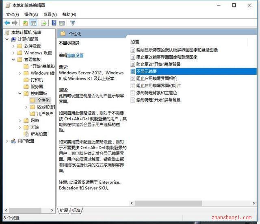
Task: Click the 服务器 folder icon
Action: (26, 87)
